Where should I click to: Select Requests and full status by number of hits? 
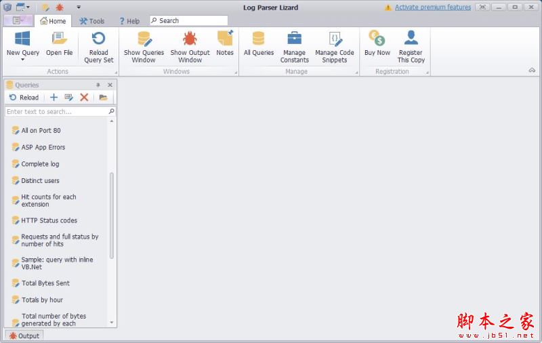pos(60,240)
